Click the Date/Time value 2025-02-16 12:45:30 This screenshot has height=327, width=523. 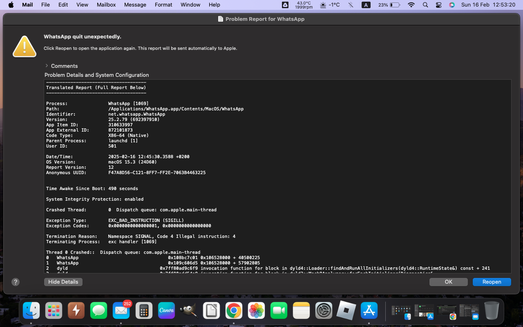(x=149, y=157)
